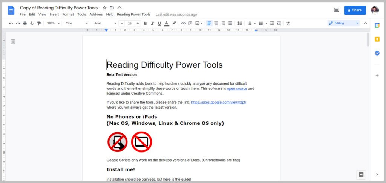
Task: Clear formatting
Action: pos(288,23)
